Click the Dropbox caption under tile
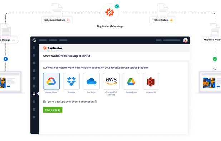This screenshot has height=141, width=221. tap(71, 92)
